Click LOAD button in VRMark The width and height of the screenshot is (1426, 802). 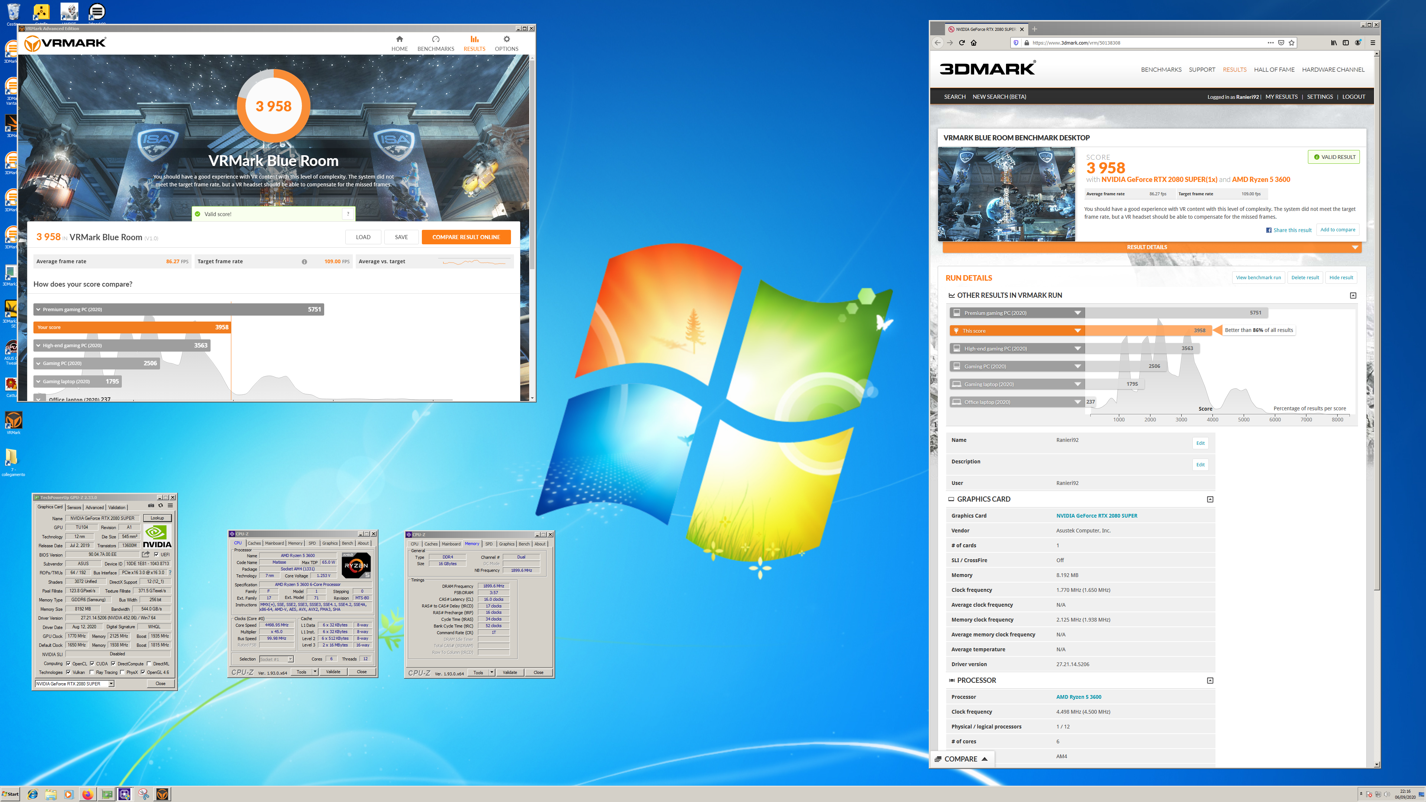click(363, 237)
